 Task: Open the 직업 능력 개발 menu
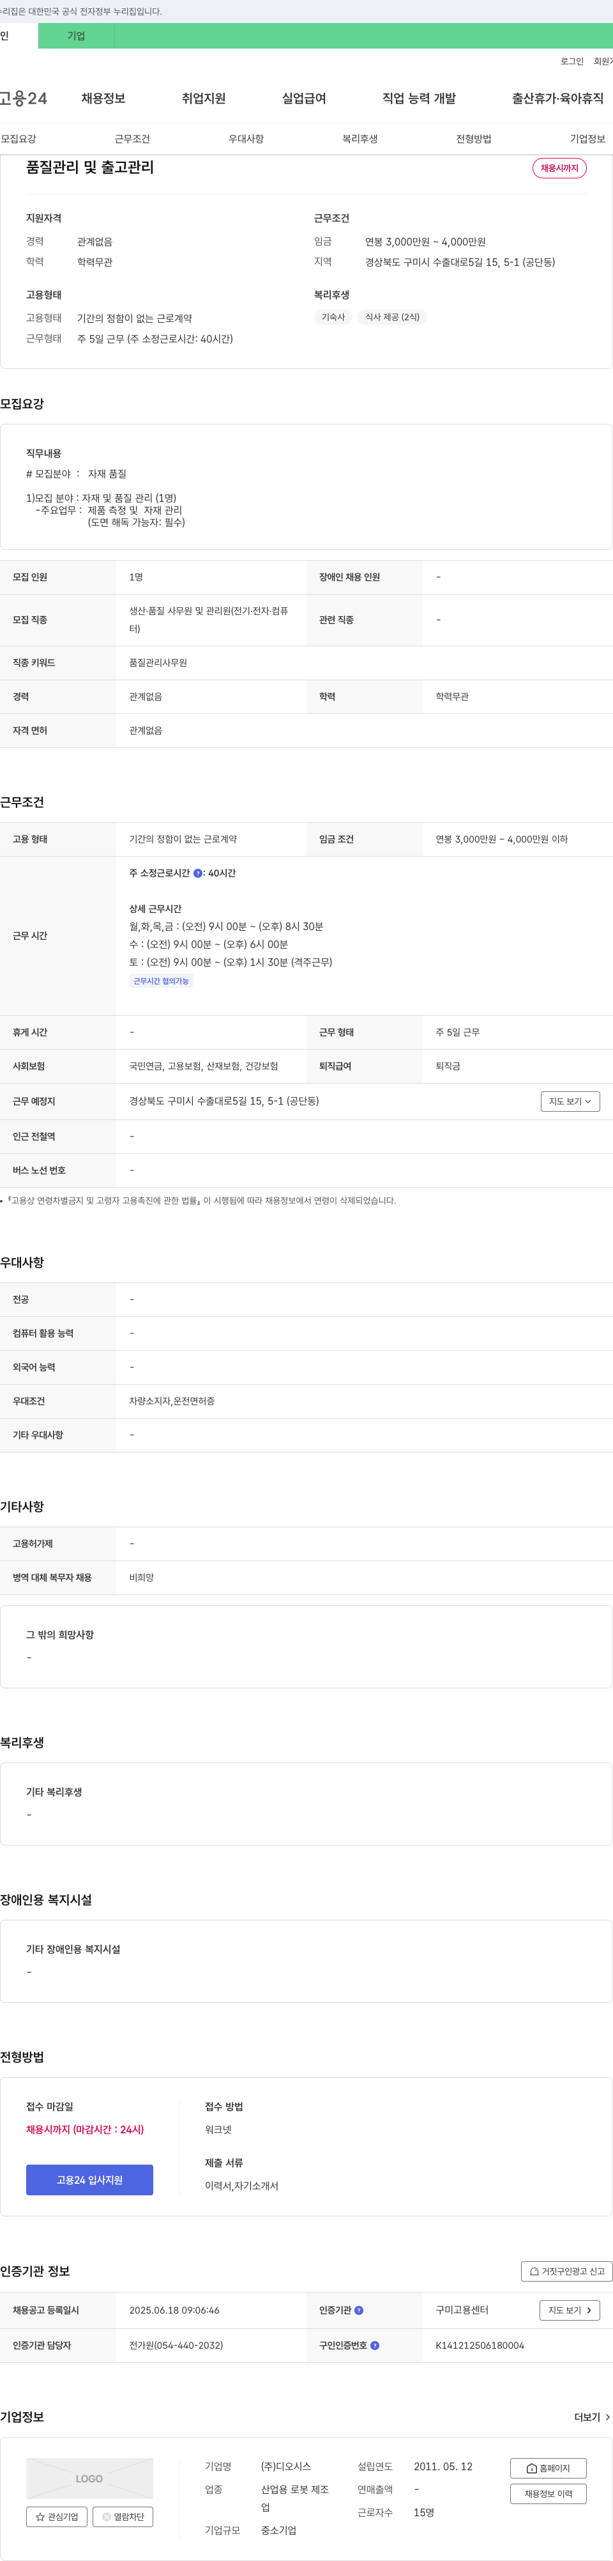(420, 98)
